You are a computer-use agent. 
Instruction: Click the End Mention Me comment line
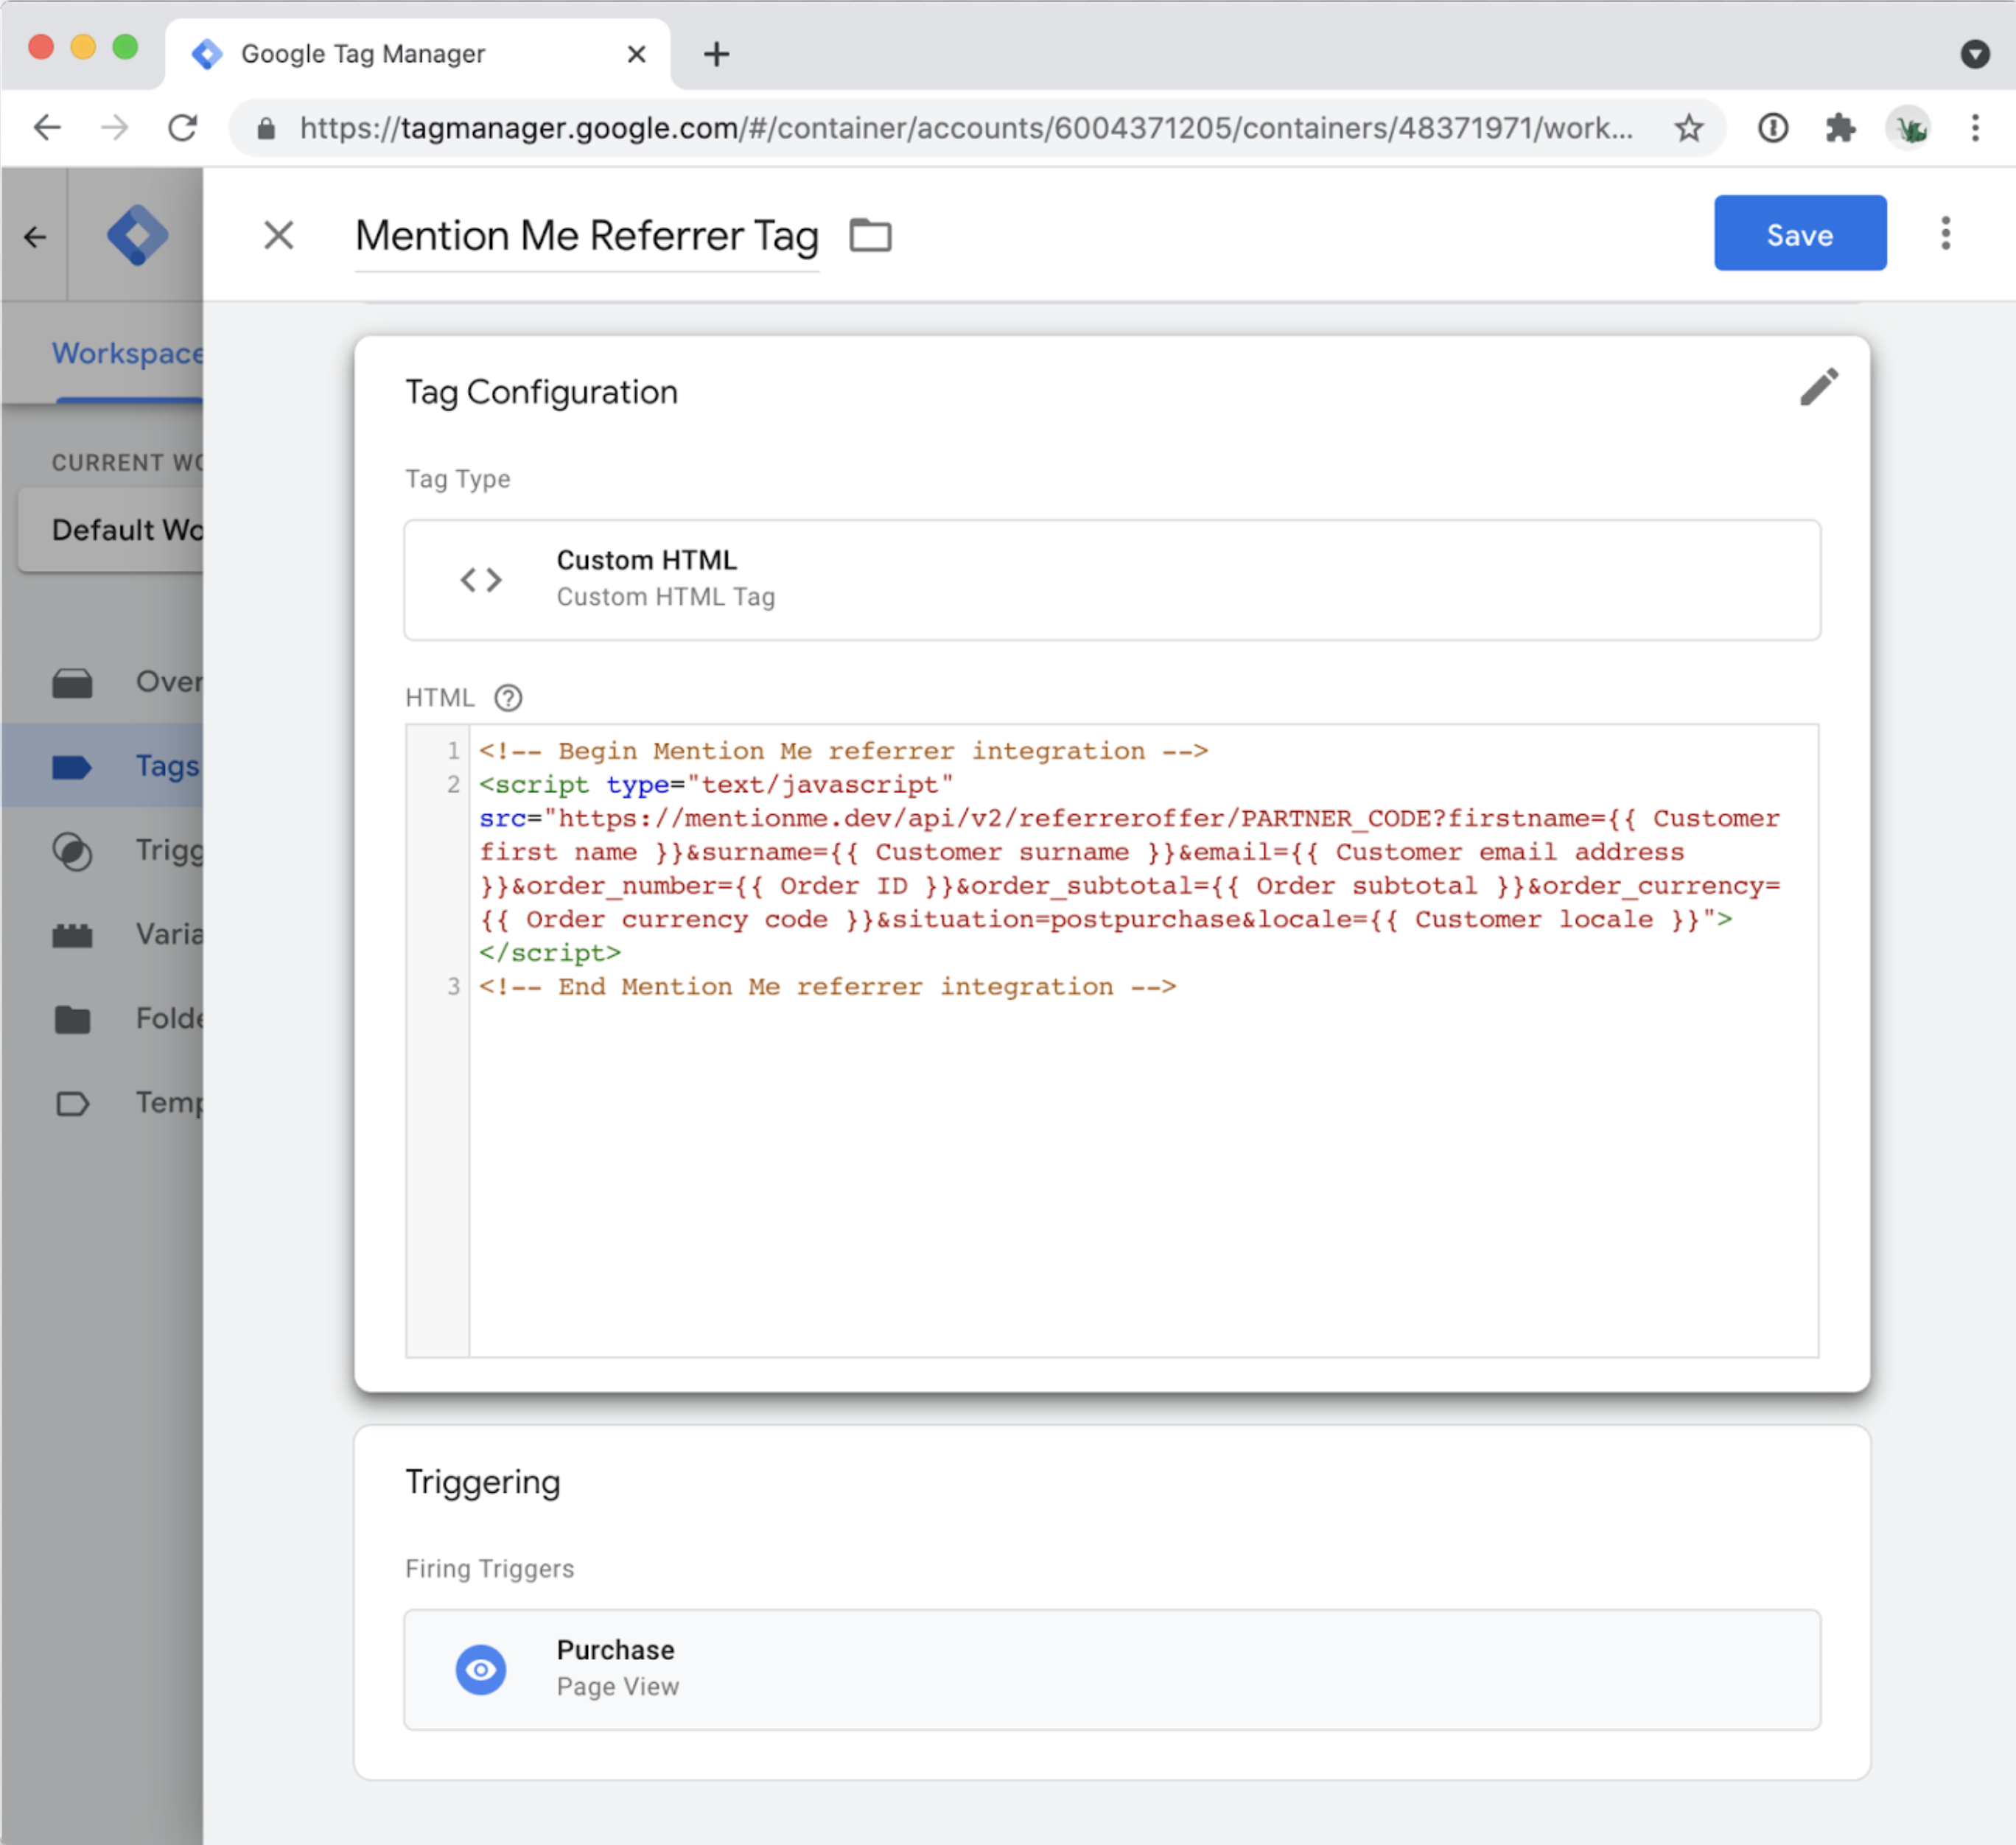(x=827, y=987)
